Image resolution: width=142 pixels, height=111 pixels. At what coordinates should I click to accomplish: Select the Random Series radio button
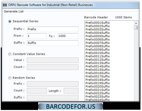[10, 78]
